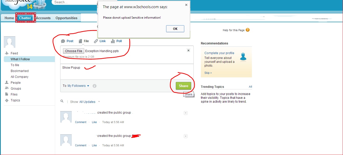The height and width of the screenshot is (155, 343).
Task: Click the Show Popup text area
Action: (127, 71)
